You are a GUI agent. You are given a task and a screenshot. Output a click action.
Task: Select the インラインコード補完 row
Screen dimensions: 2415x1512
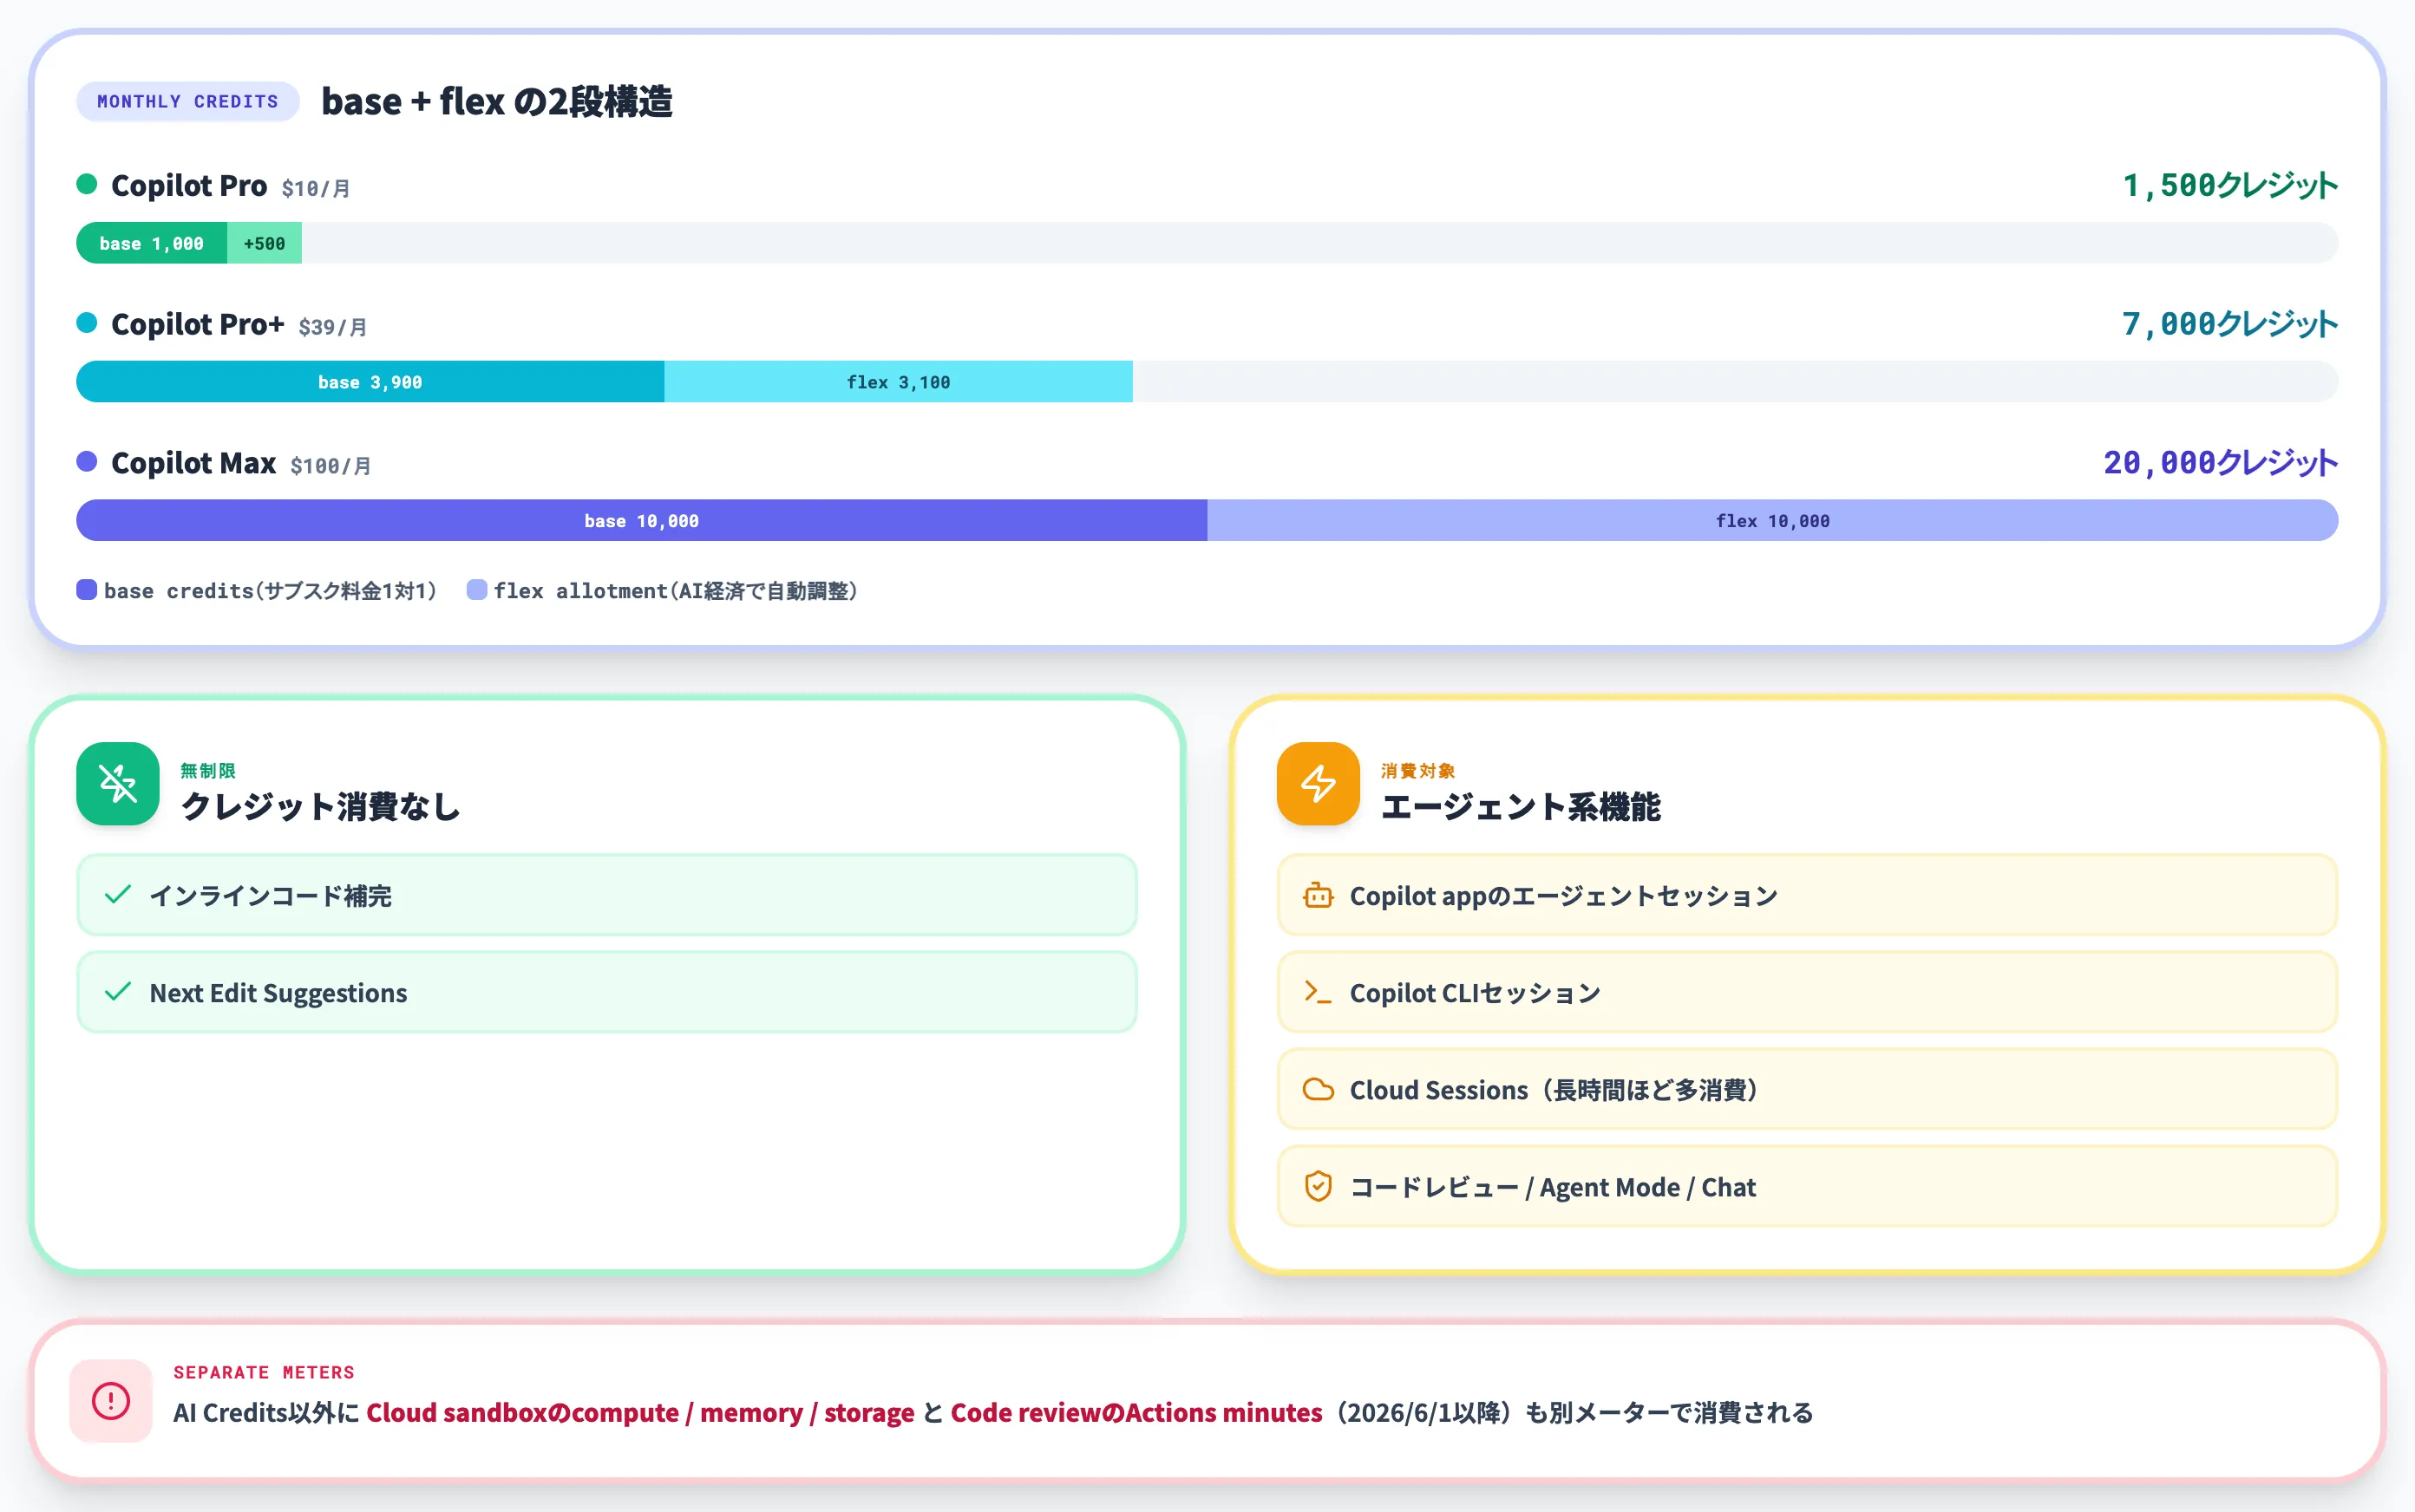(607, 895)
